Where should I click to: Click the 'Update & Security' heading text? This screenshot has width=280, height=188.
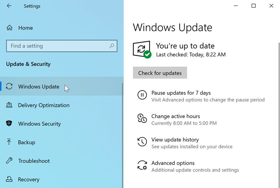(28, 64)
